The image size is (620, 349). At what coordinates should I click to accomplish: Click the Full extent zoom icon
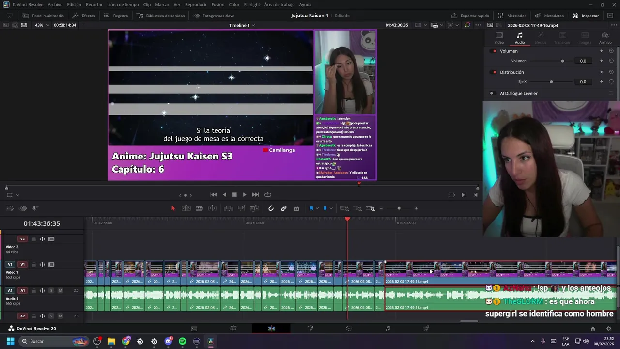coord(344,208)
